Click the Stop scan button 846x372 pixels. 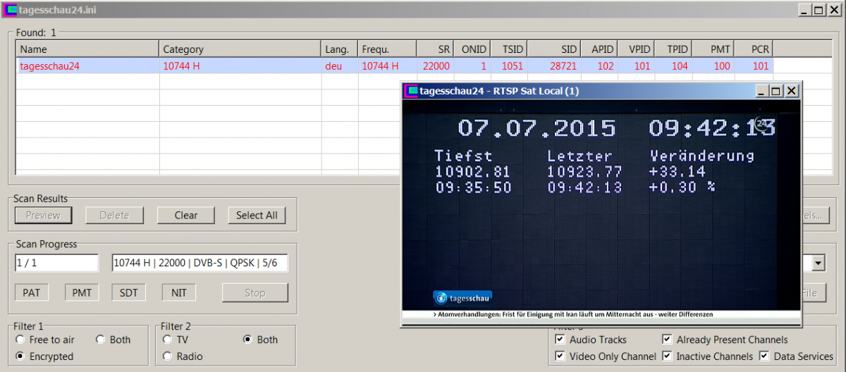pyautogui.click(x=255, y=292)
